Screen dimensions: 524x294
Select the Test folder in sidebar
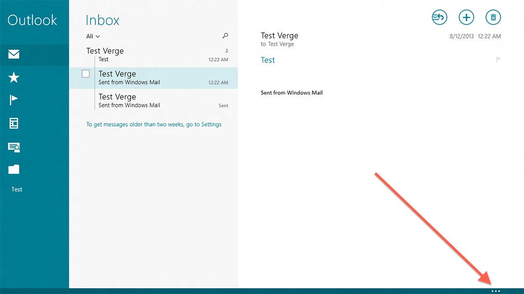[x=17, y=189]
